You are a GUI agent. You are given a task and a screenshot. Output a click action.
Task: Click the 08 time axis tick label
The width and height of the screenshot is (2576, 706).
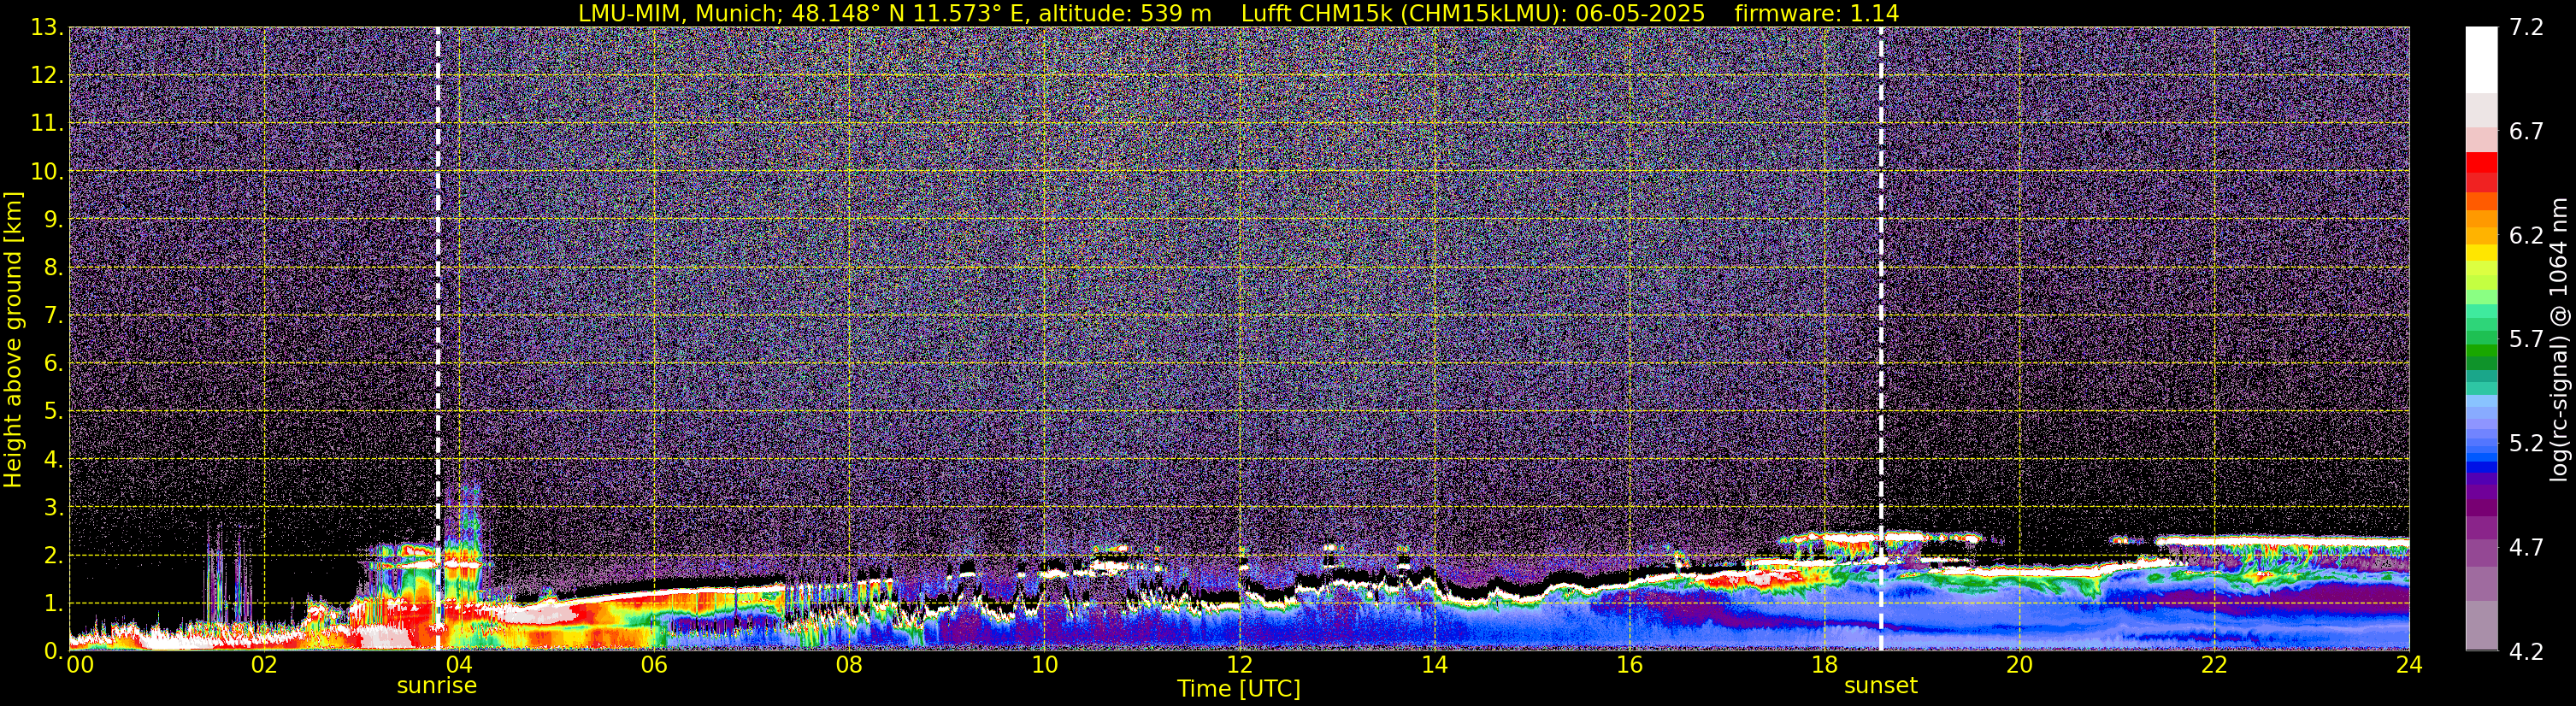(849, 665)
